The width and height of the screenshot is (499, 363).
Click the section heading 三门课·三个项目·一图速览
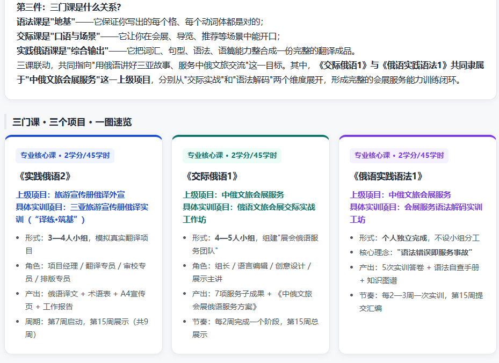pos(72,122)
